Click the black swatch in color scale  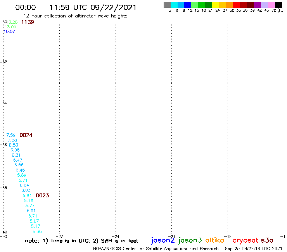tap(278, 5)
